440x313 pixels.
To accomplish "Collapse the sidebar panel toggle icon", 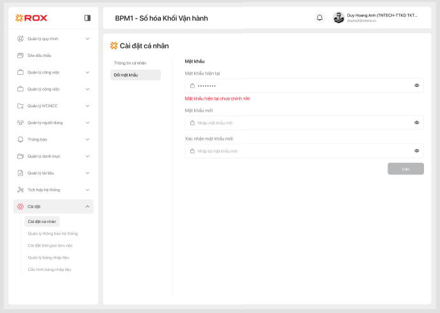I will coord(87,18).
